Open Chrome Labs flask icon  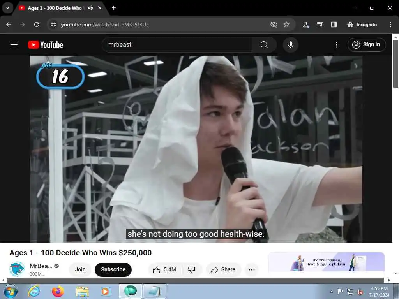(306, 25)
